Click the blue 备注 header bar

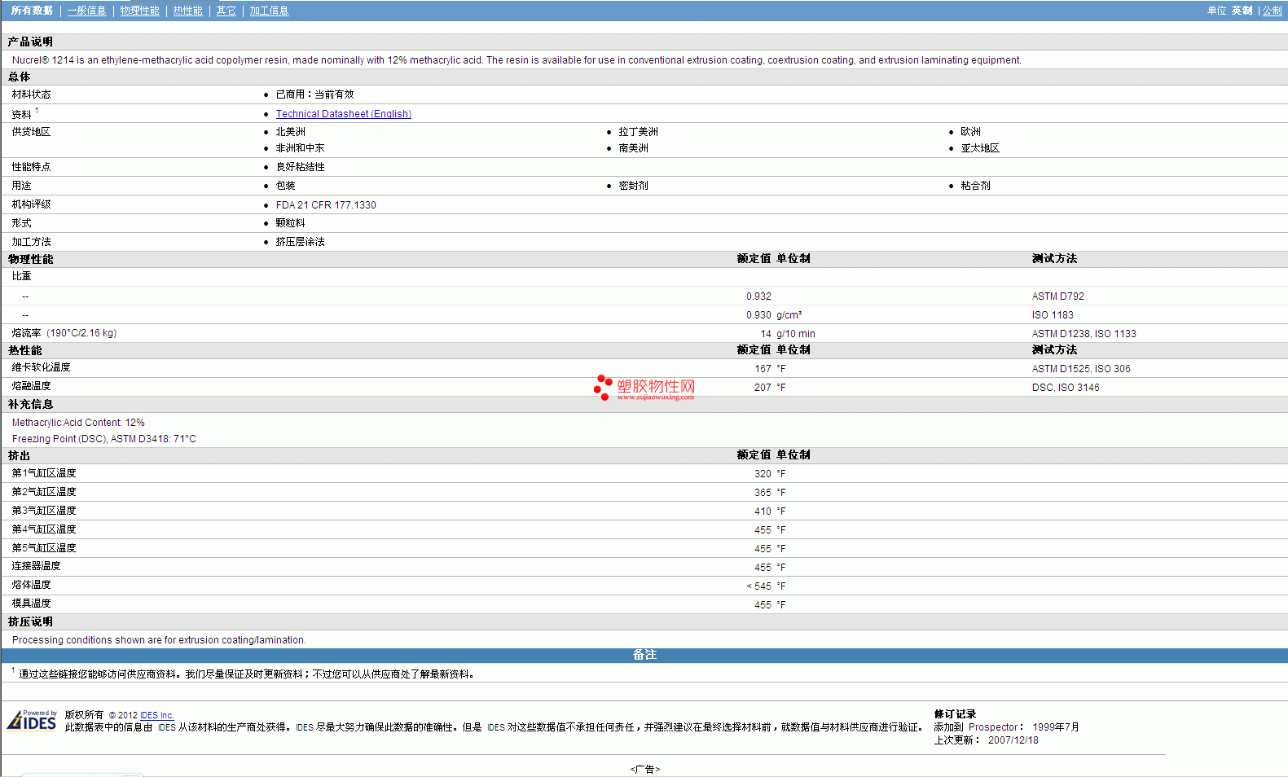click(x=644, y=655)
